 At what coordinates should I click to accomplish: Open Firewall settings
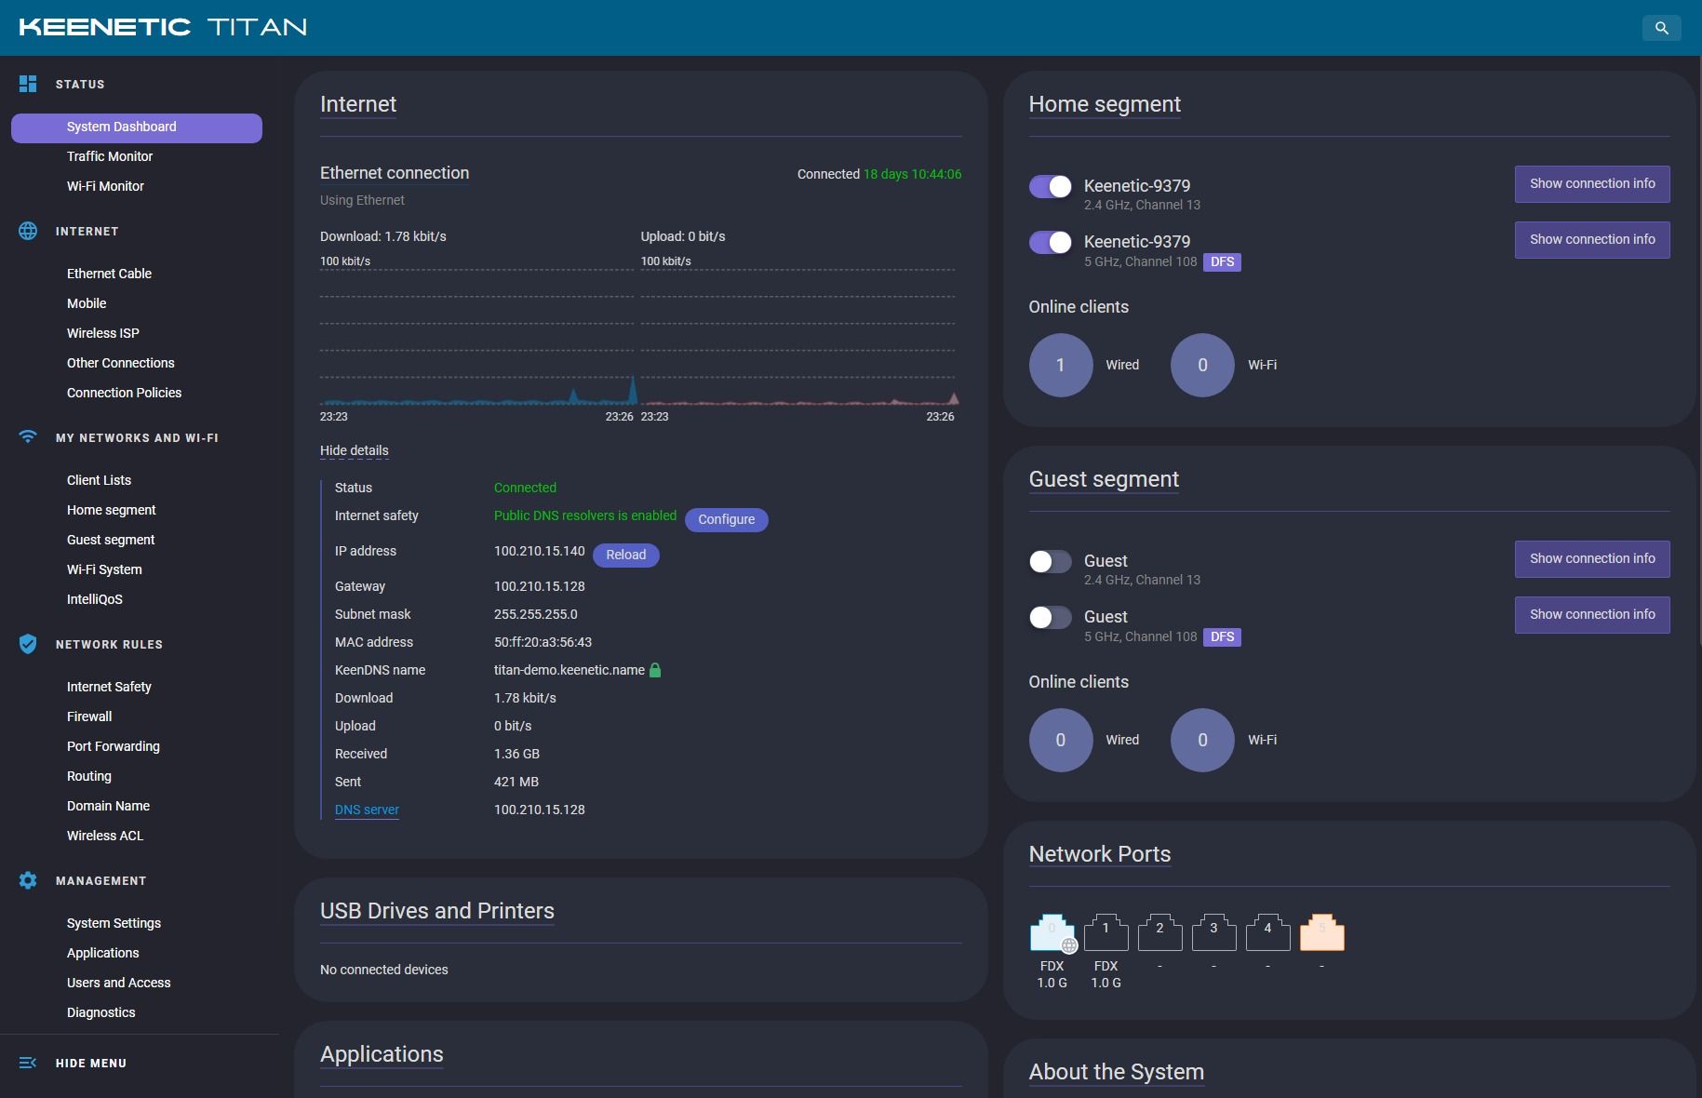[x=89, y=716]
